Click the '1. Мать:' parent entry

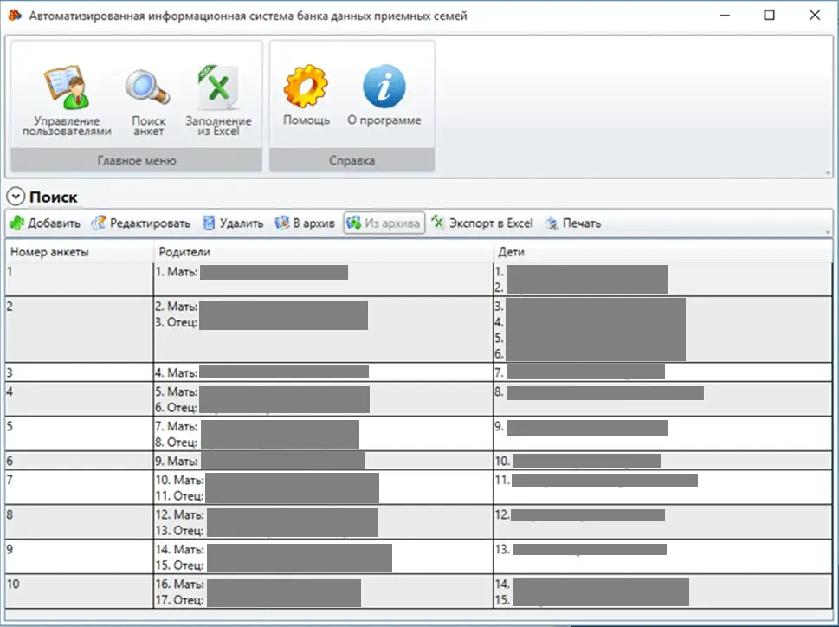177,272
